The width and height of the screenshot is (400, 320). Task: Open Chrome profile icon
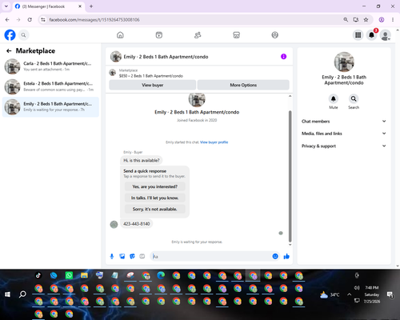coord(382,20)
